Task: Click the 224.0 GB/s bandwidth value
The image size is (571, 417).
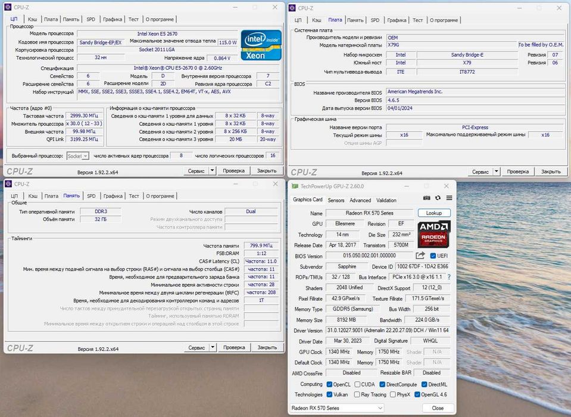Action: 427,319
